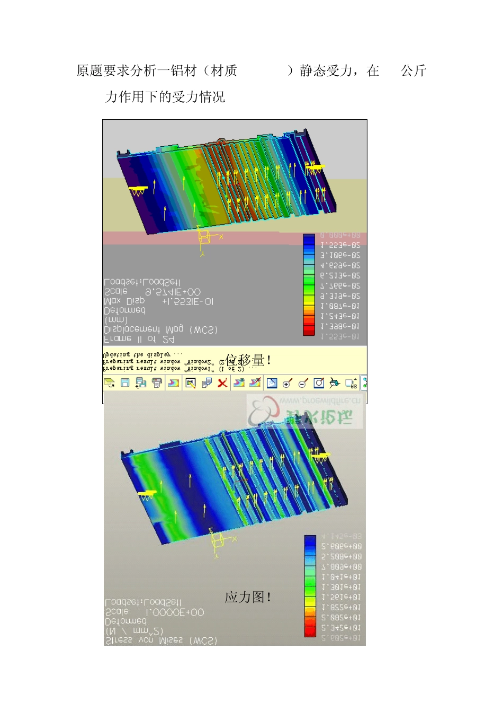Open the edit result definition icon
This screenshot has height=712, width=503.
tap(191, 382)
